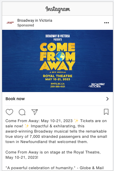Click the RMTS.BC.CA text in the ad

(58, 84)
